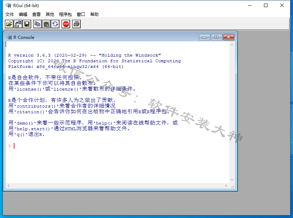
Task: Click the R Console resize grip corner
Action: 232,186
